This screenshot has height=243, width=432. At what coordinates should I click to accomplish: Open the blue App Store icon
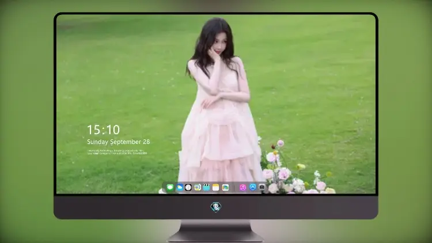tap(252, 187)
